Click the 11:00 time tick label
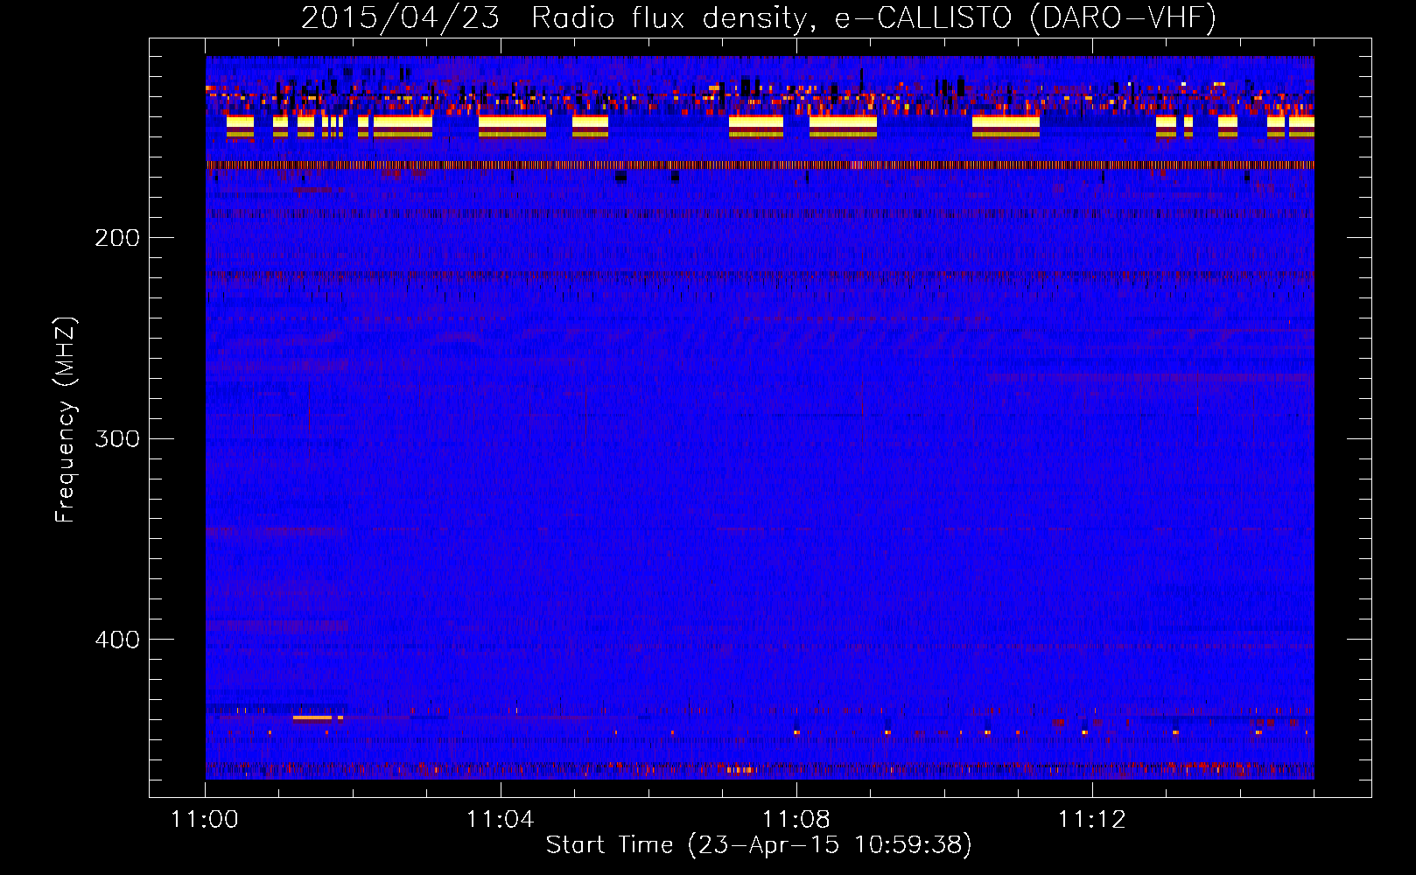 click(205, 819)
